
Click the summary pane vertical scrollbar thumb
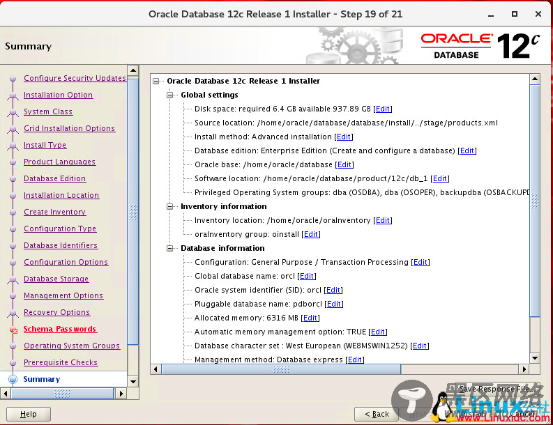(535, 201)
